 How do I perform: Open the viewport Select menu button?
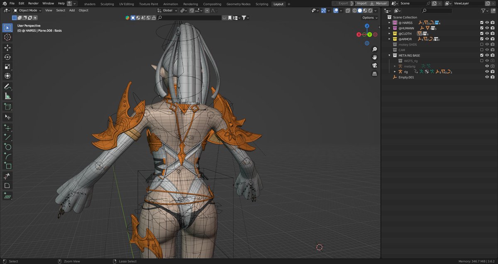pos(61,10)
